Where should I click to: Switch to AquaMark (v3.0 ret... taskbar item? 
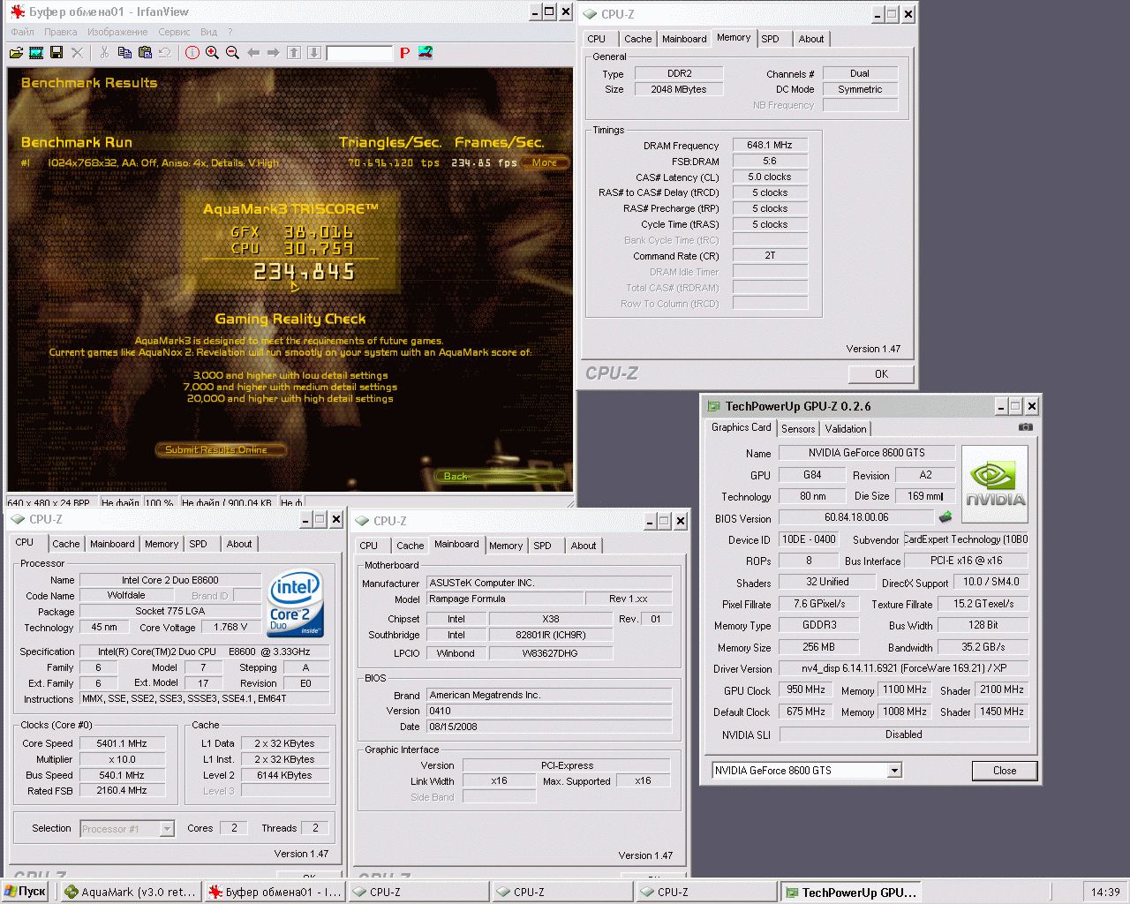[x=131, y=892]
